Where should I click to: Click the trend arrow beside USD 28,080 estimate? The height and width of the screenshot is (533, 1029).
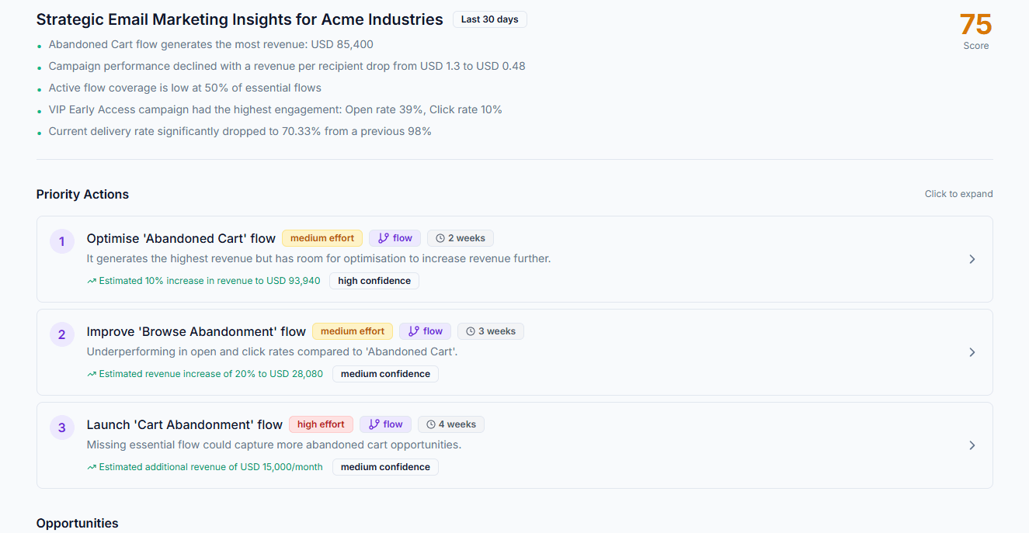(91, 373)
